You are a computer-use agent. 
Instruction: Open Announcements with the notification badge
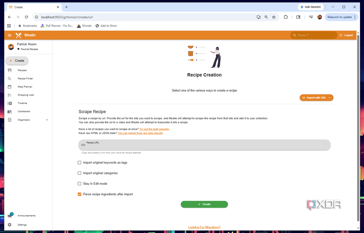pos(27,216)
